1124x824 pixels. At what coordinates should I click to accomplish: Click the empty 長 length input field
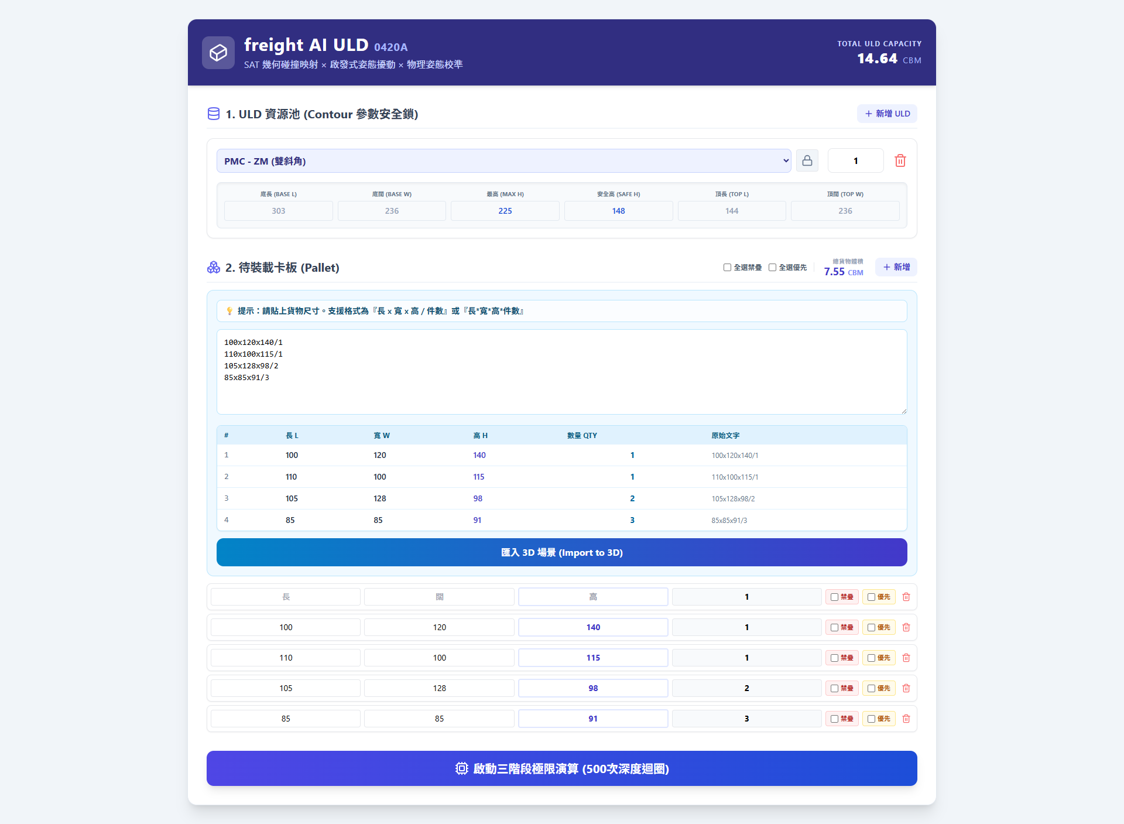[286, 597]
